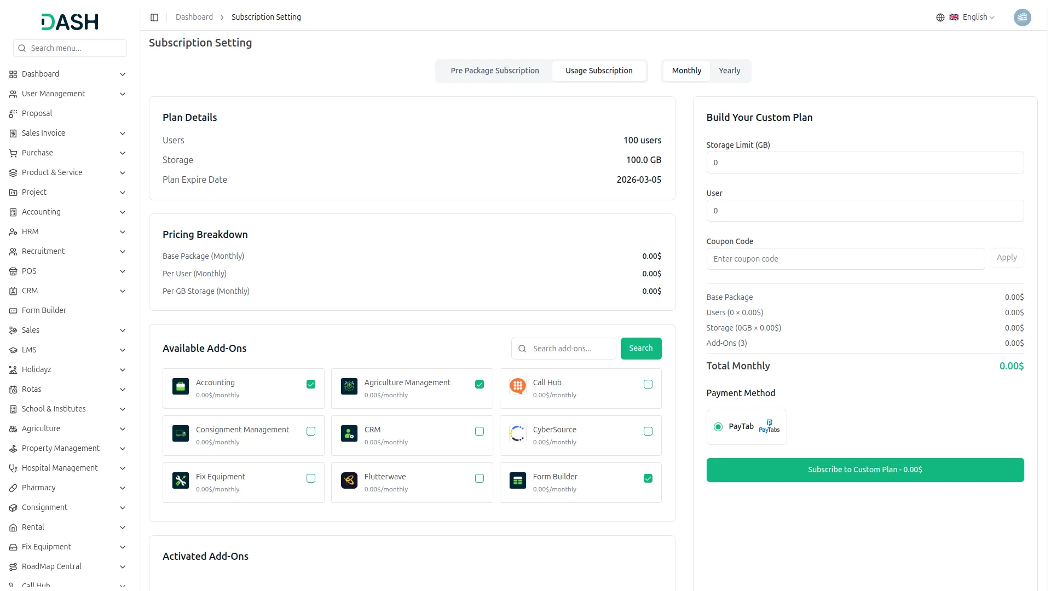Check the Call Hub add-on checkbox
The height and width of the screenshot is (591, 1051).
click(648, 384)
